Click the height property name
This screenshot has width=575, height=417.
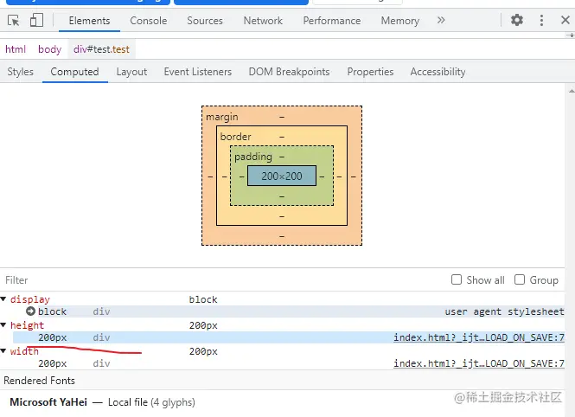coord(27,325)
